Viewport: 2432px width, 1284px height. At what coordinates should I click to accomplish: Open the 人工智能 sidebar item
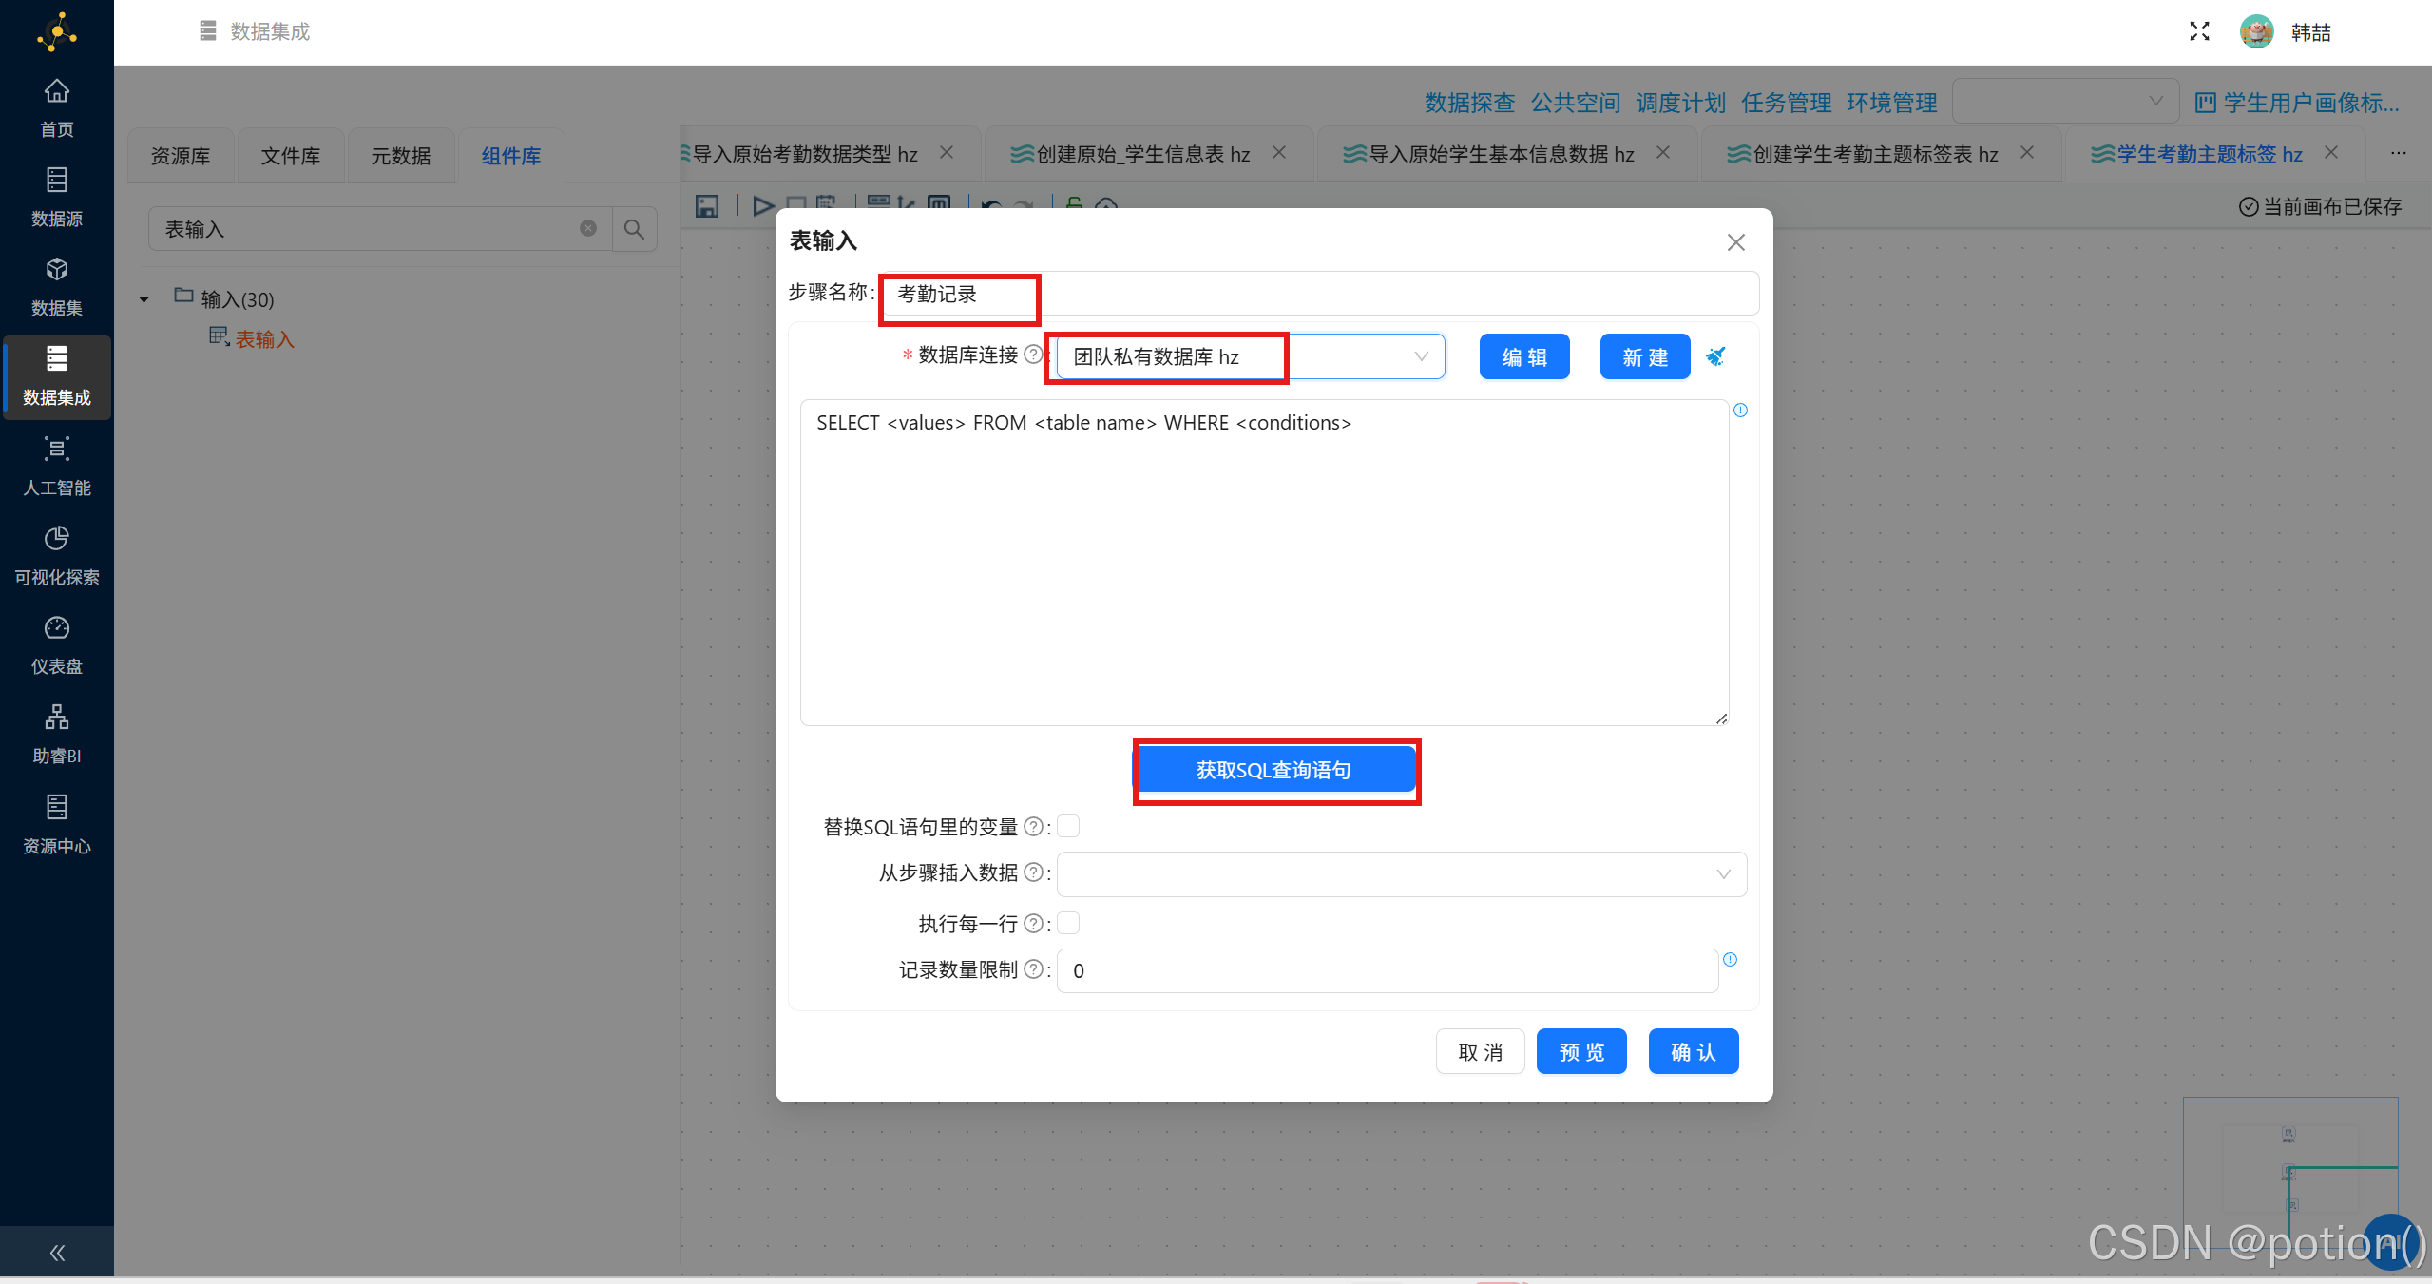56,467
